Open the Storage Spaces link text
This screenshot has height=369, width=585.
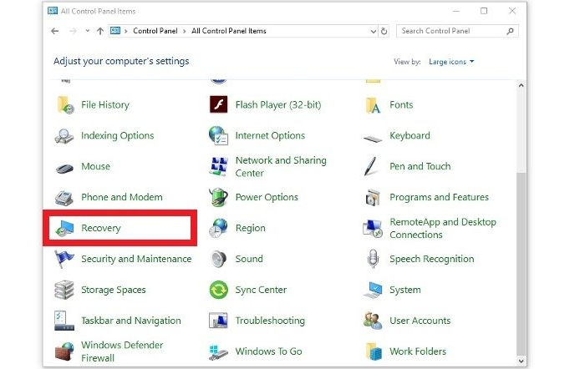click(x=114, y=290)
